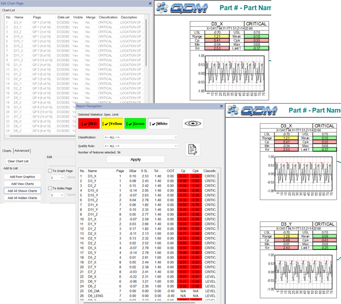The height and width of the screenshot is (304, 341).
Task: Select D5_X row in Chart List
Action: tap(74, 93)
